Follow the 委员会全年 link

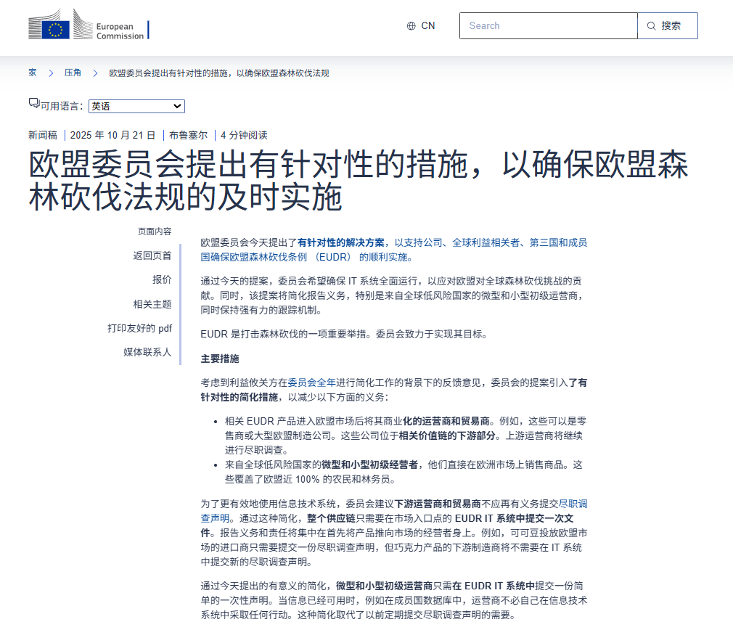[x=312, y=382]
